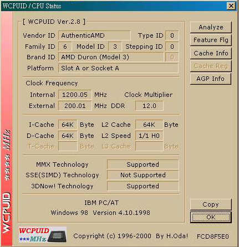Click the WCPUID MHz logo image

coord(42,235)
